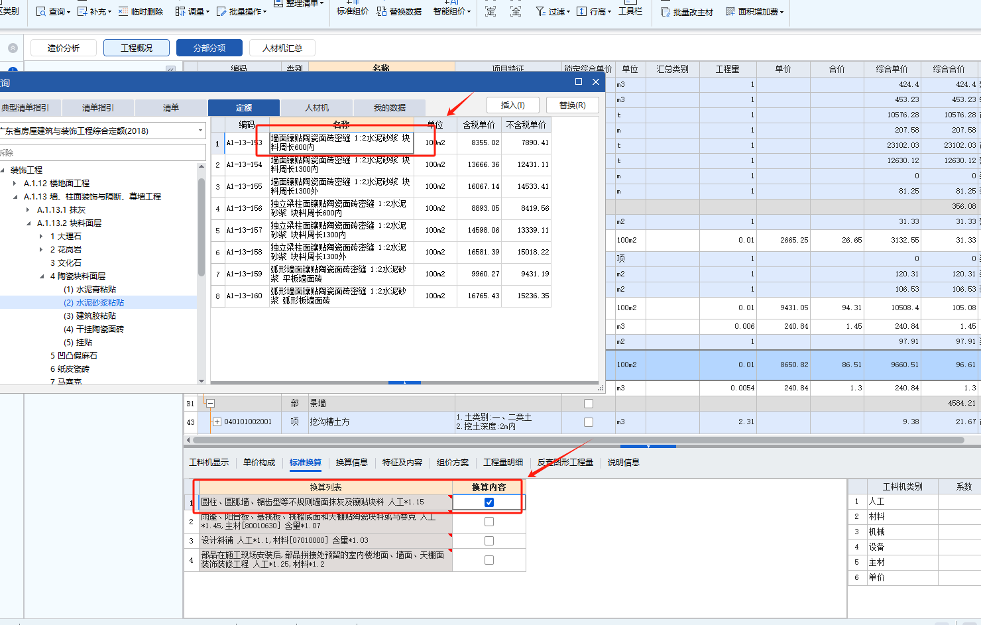
Task: Collapse the A.1.13 墙、柱面装饰 node
Action: (15, 197)
